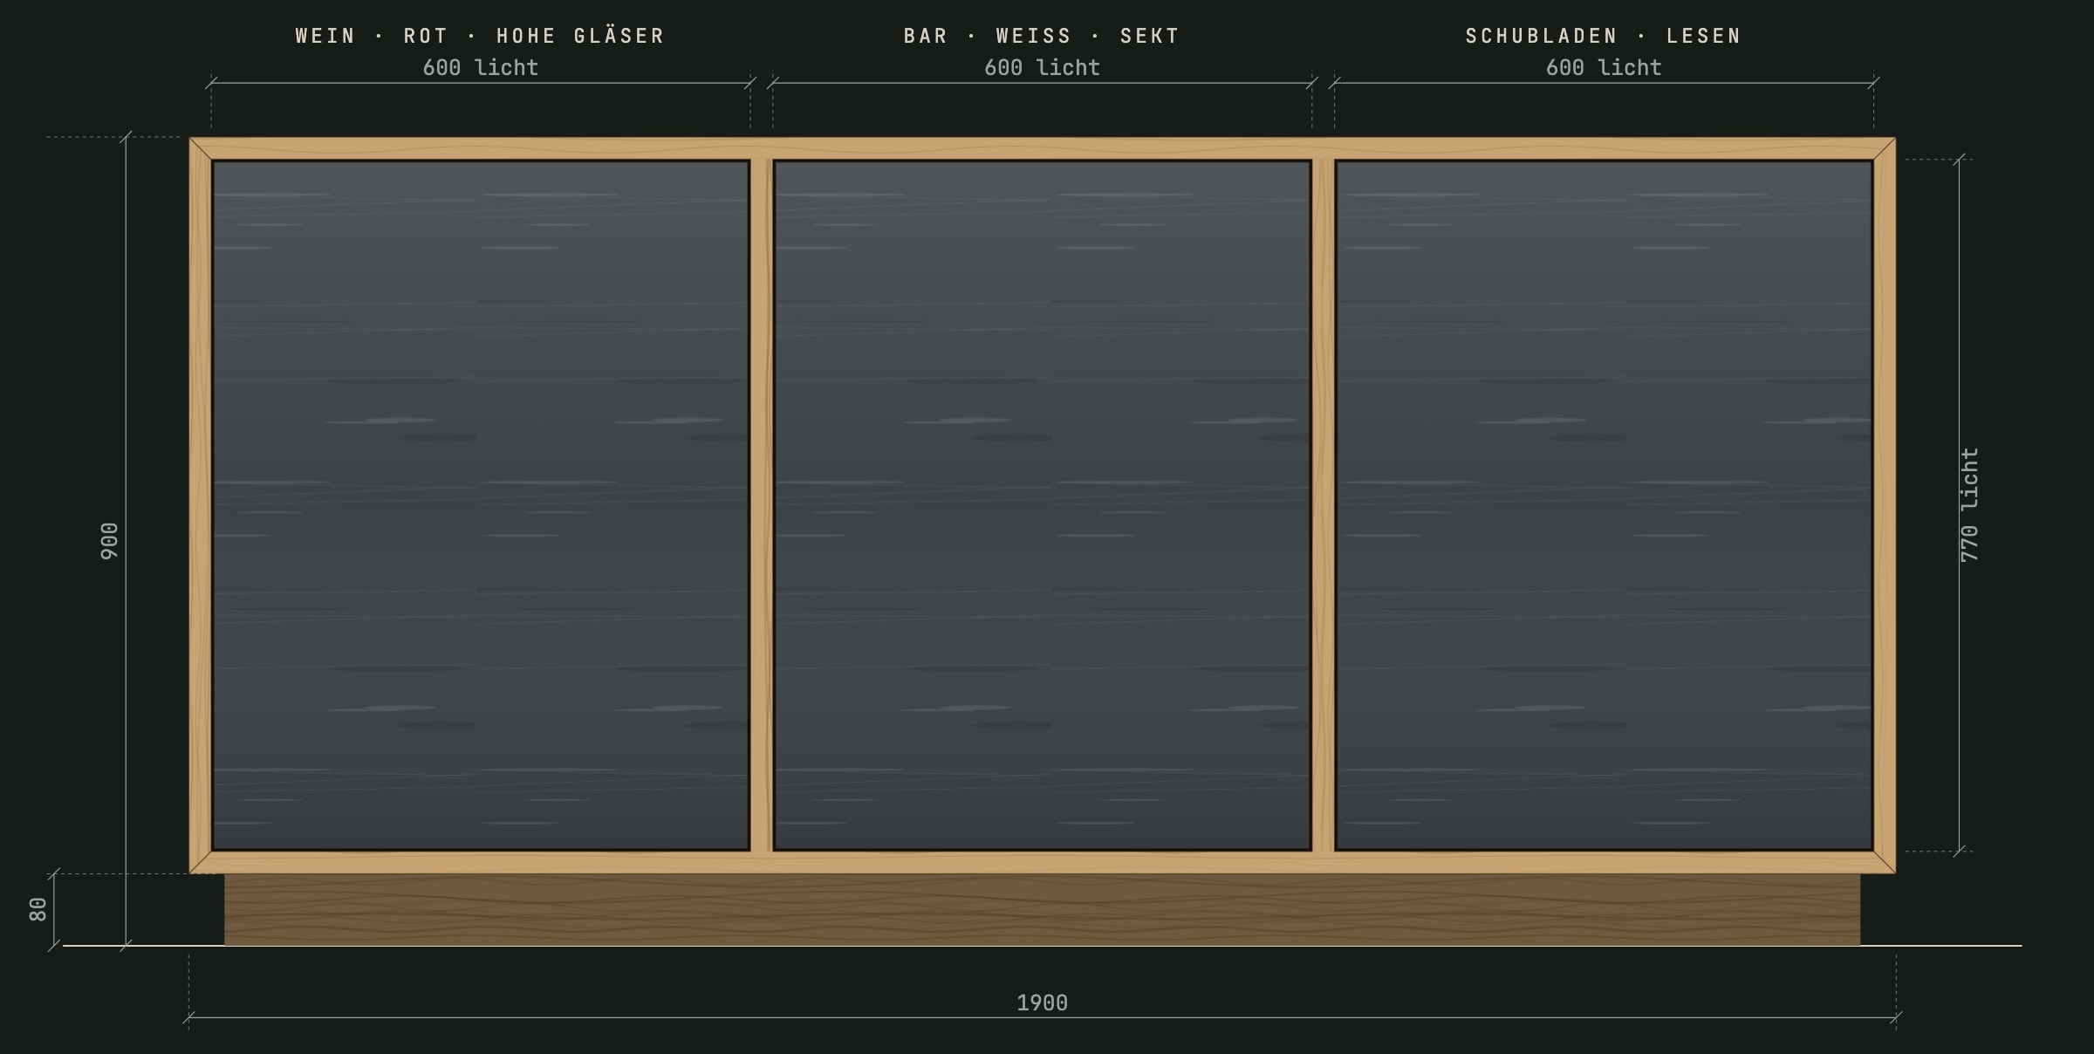Click the left cabinet door panel

click(481, 505)
